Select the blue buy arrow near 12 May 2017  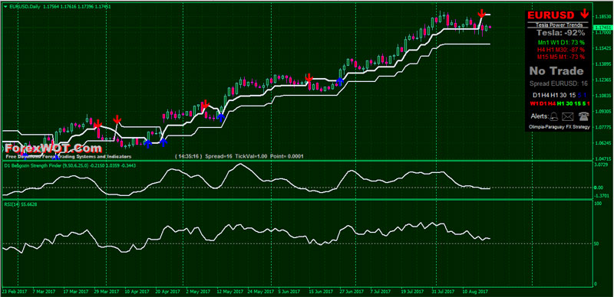pyautogui.click(x=221, y=117)
